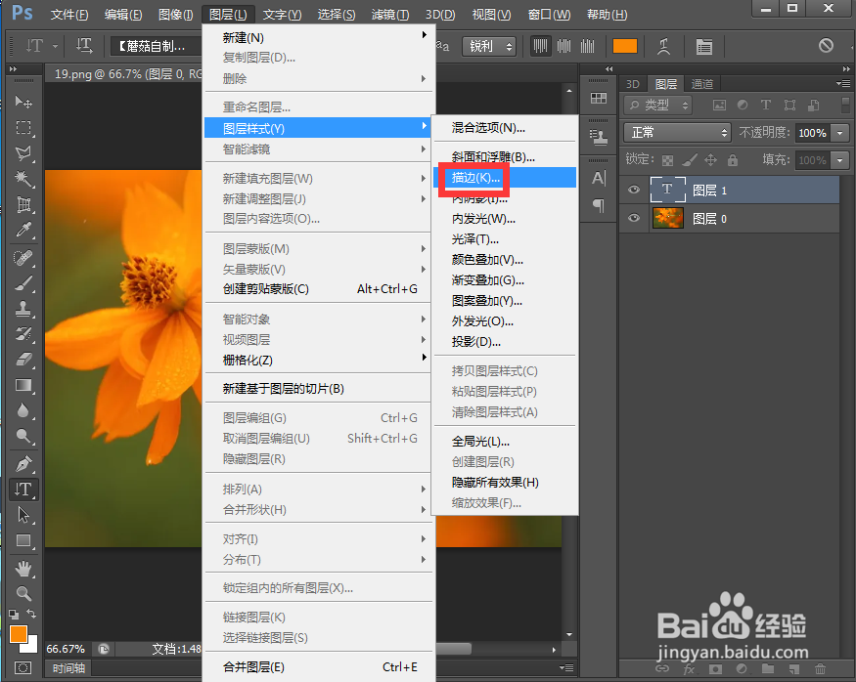Filter layers to show only text layers
The image size is (856, 682).
coord(765,105)
